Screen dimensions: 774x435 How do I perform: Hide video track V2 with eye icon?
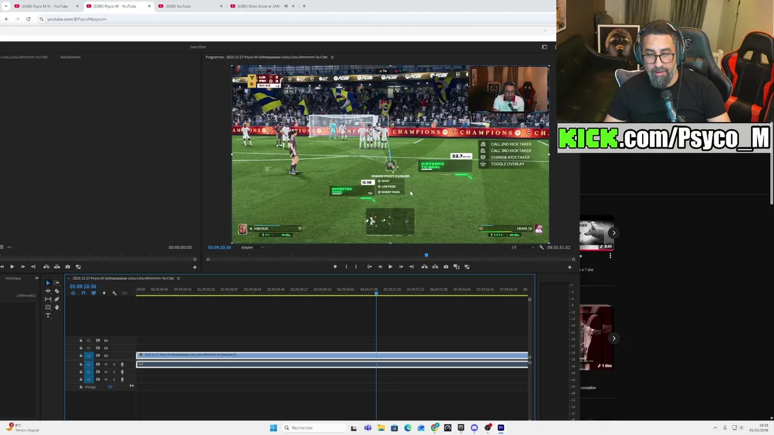tap(106, 348)
